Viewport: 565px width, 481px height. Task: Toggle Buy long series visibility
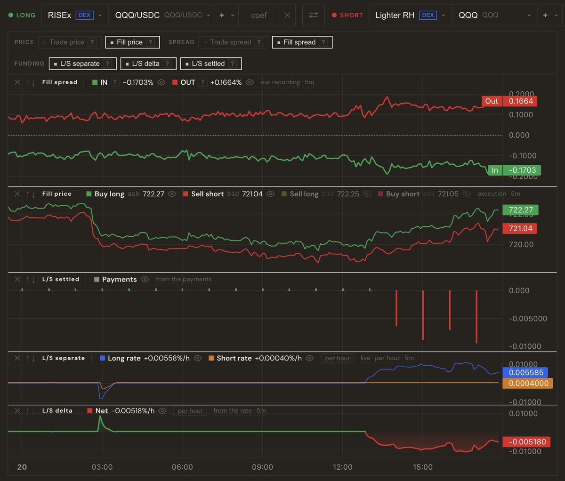tap(172, 194)
